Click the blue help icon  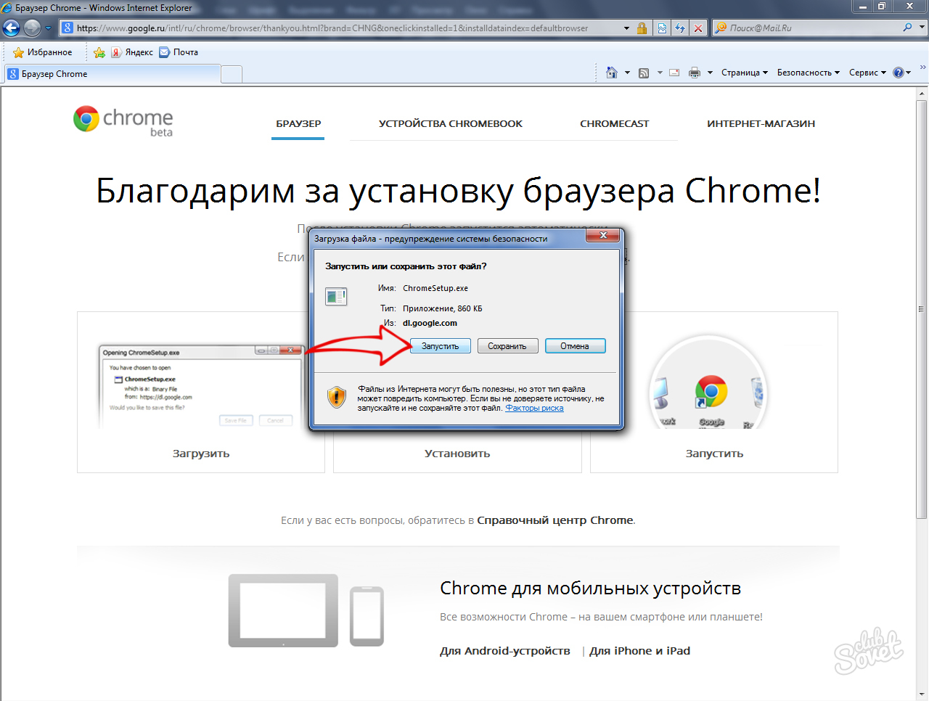pyautogui.click(x=899, y=73)
